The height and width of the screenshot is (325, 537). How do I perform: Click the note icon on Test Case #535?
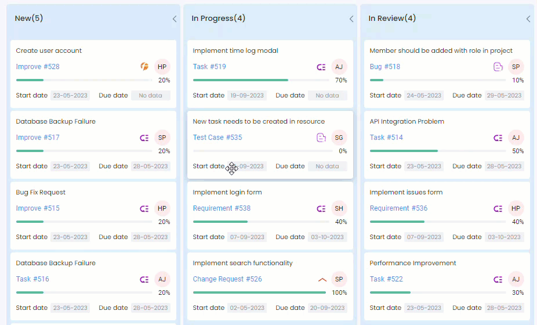321,138
